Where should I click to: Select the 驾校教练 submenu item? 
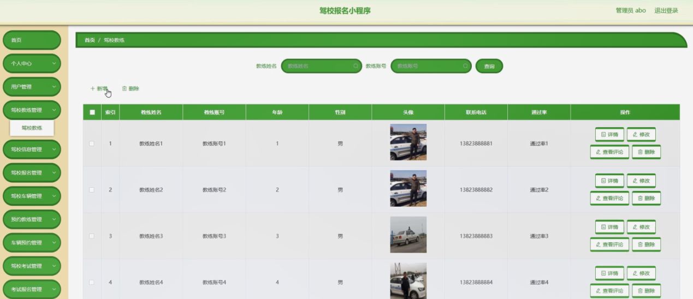(32, 128)
